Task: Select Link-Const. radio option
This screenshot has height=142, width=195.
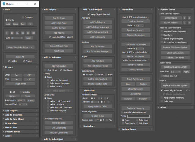Action: [137, 123]
